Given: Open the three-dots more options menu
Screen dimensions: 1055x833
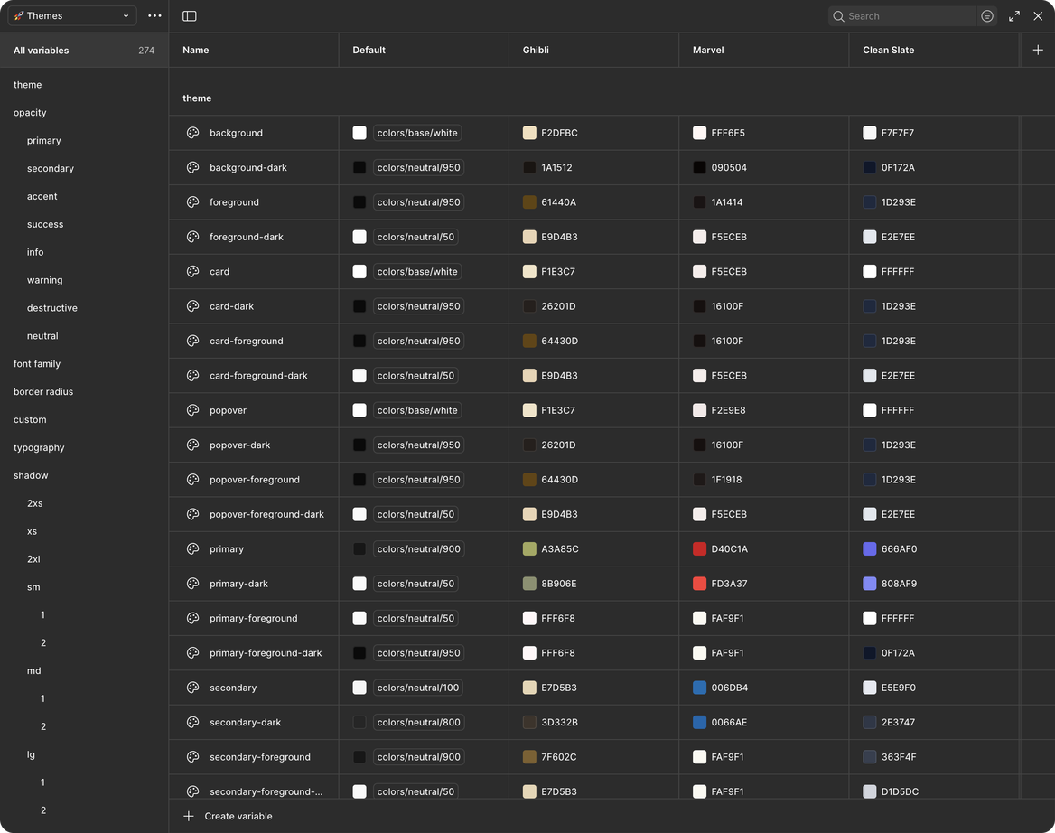Looking at the screenshot, I should (154, 16).
